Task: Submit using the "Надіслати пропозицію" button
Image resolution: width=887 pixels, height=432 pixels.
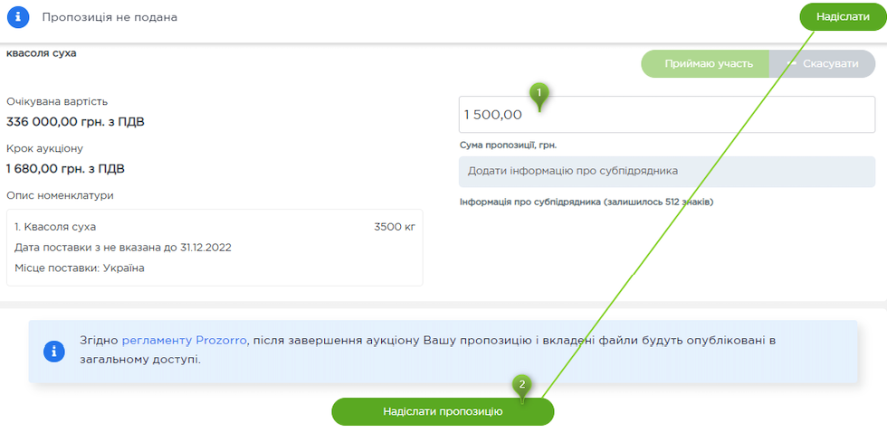Action: tap(443, 411)
